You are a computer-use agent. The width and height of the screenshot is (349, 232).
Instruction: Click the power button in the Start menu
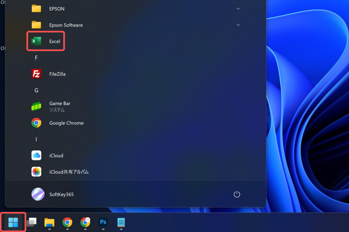pyautogui.click(x=237, y=194)
